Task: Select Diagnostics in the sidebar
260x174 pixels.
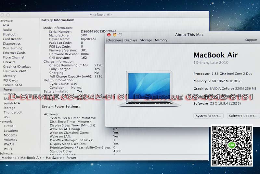Action: [12, 44]
